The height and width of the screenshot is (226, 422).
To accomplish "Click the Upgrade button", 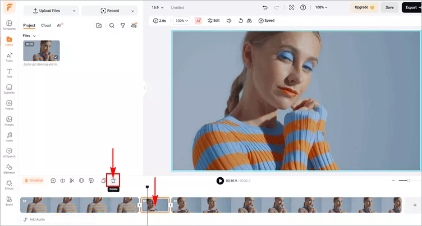I will tap(364, 7).
